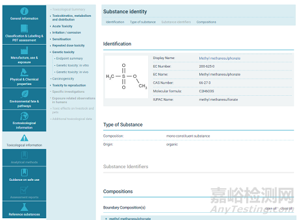Select the Environmental fate & pathways leaf icon
Image resolution: width=301 pixels, height=220 pixels.
(24, 94)
